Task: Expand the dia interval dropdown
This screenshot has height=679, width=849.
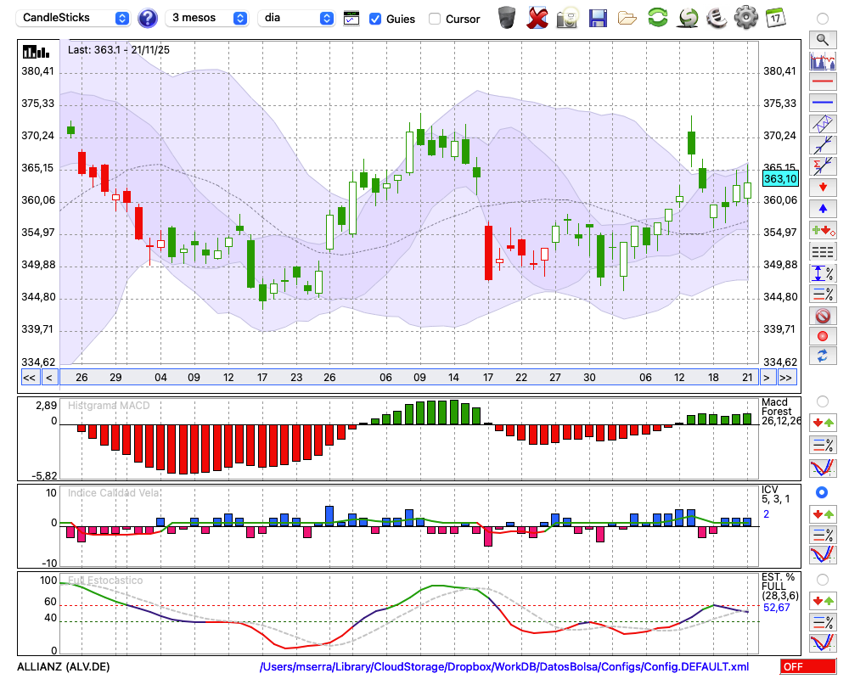Action: click(x=296, y=18)
